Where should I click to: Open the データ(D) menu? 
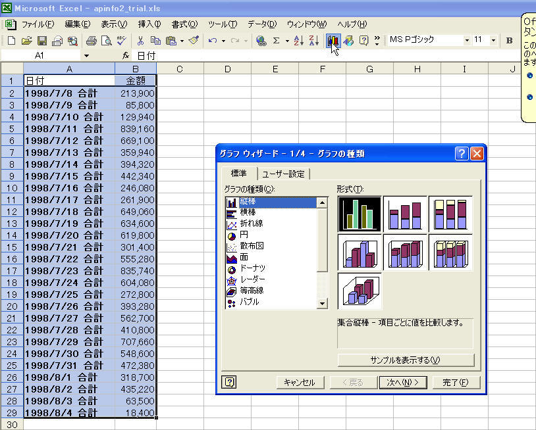[262, 24]
